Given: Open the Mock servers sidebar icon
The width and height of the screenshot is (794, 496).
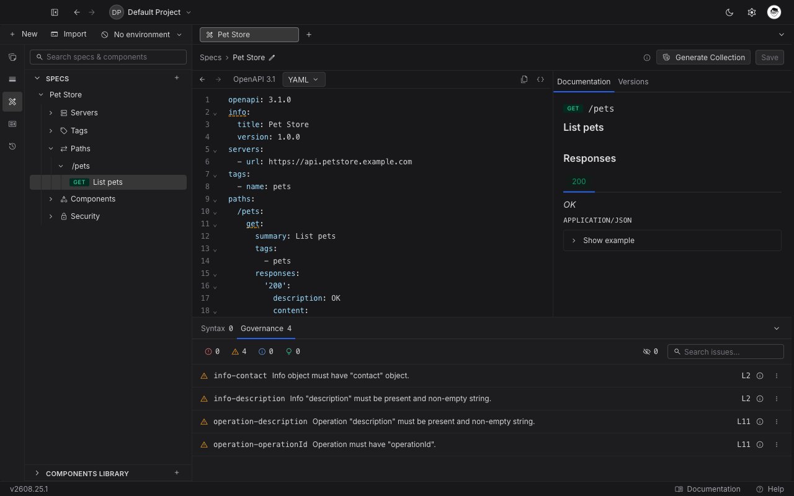Looking at the screenshot, I should pyautogui.click(x=12, y=124).
